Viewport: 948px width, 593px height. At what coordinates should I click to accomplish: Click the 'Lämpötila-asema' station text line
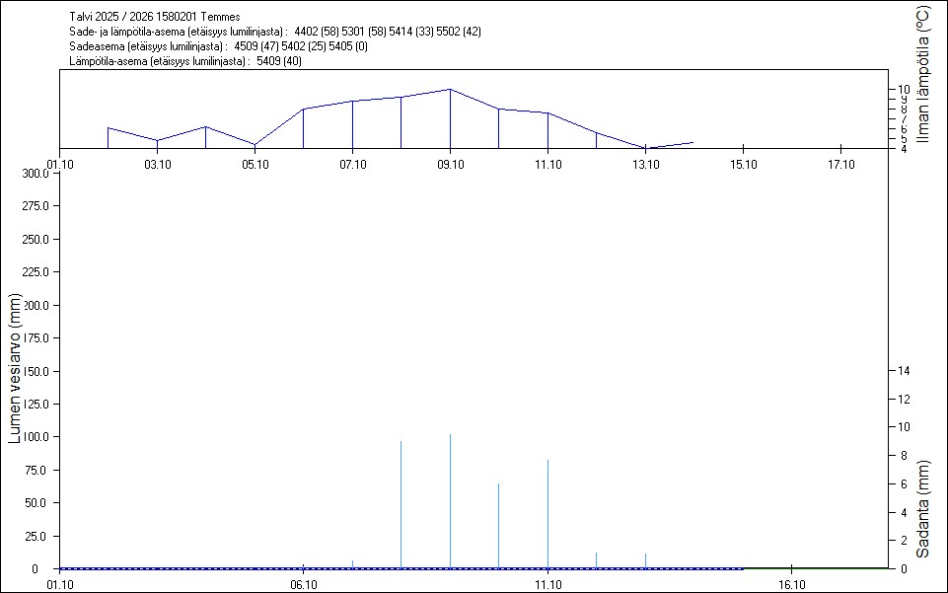pyautogui.click(x=185, y=61)
